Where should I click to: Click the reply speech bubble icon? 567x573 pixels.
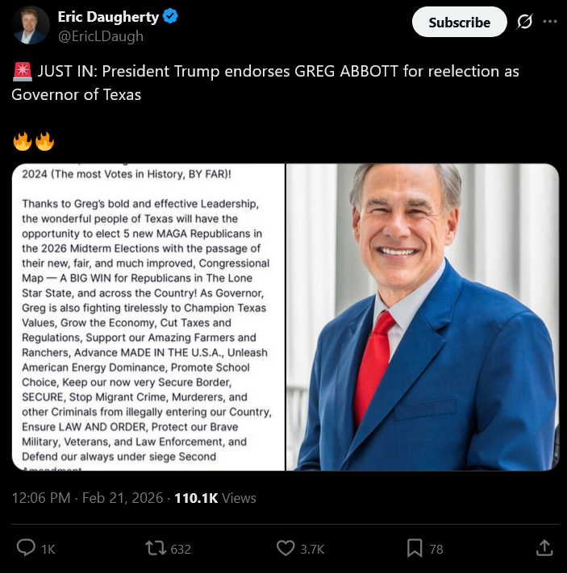click(26, 548)
